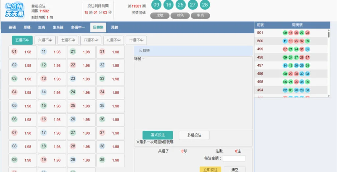Click draw history scrollbar down arrow
The height and width of the screenshot is (172, 337).
328,96
